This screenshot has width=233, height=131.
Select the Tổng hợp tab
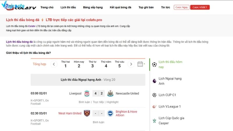(39, 64)
